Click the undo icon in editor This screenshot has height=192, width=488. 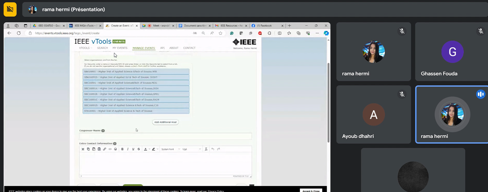pyautogui.click(x=213, y=149)
